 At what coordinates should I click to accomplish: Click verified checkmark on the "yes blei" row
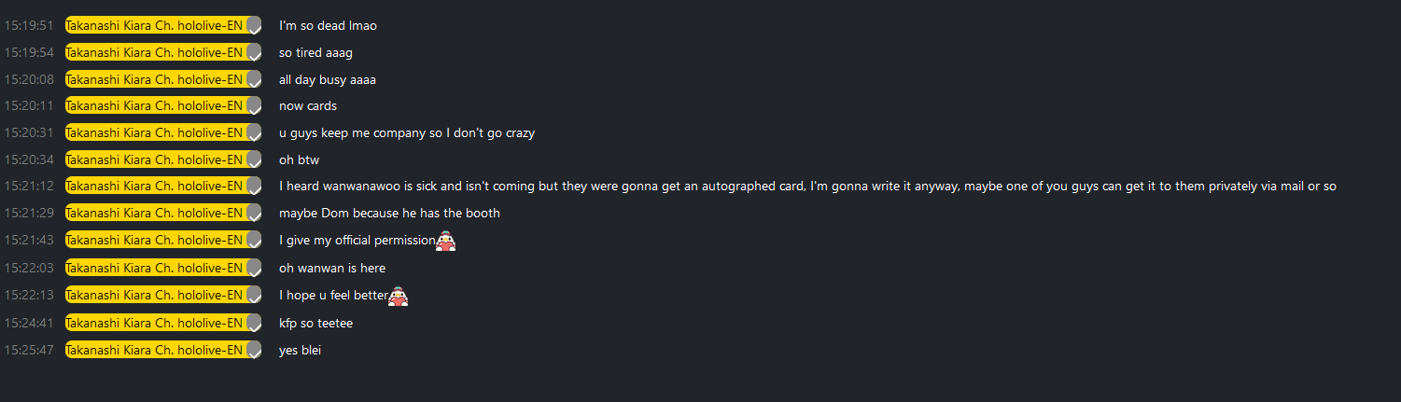pyautogui.click(x=254, y=352)
